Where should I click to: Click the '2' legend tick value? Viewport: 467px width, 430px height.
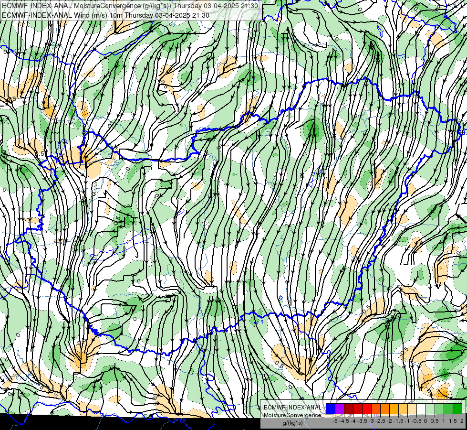pos(462,421)
